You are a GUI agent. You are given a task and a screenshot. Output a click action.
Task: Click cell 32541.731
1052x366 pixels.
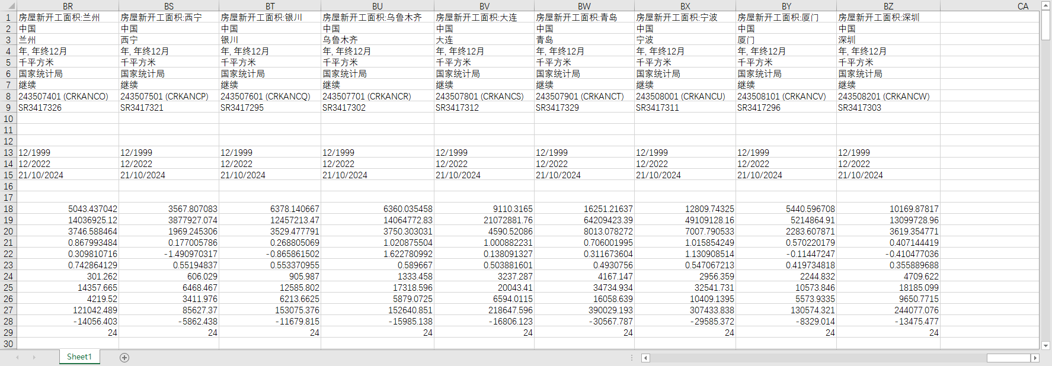(x=685, y=287)
